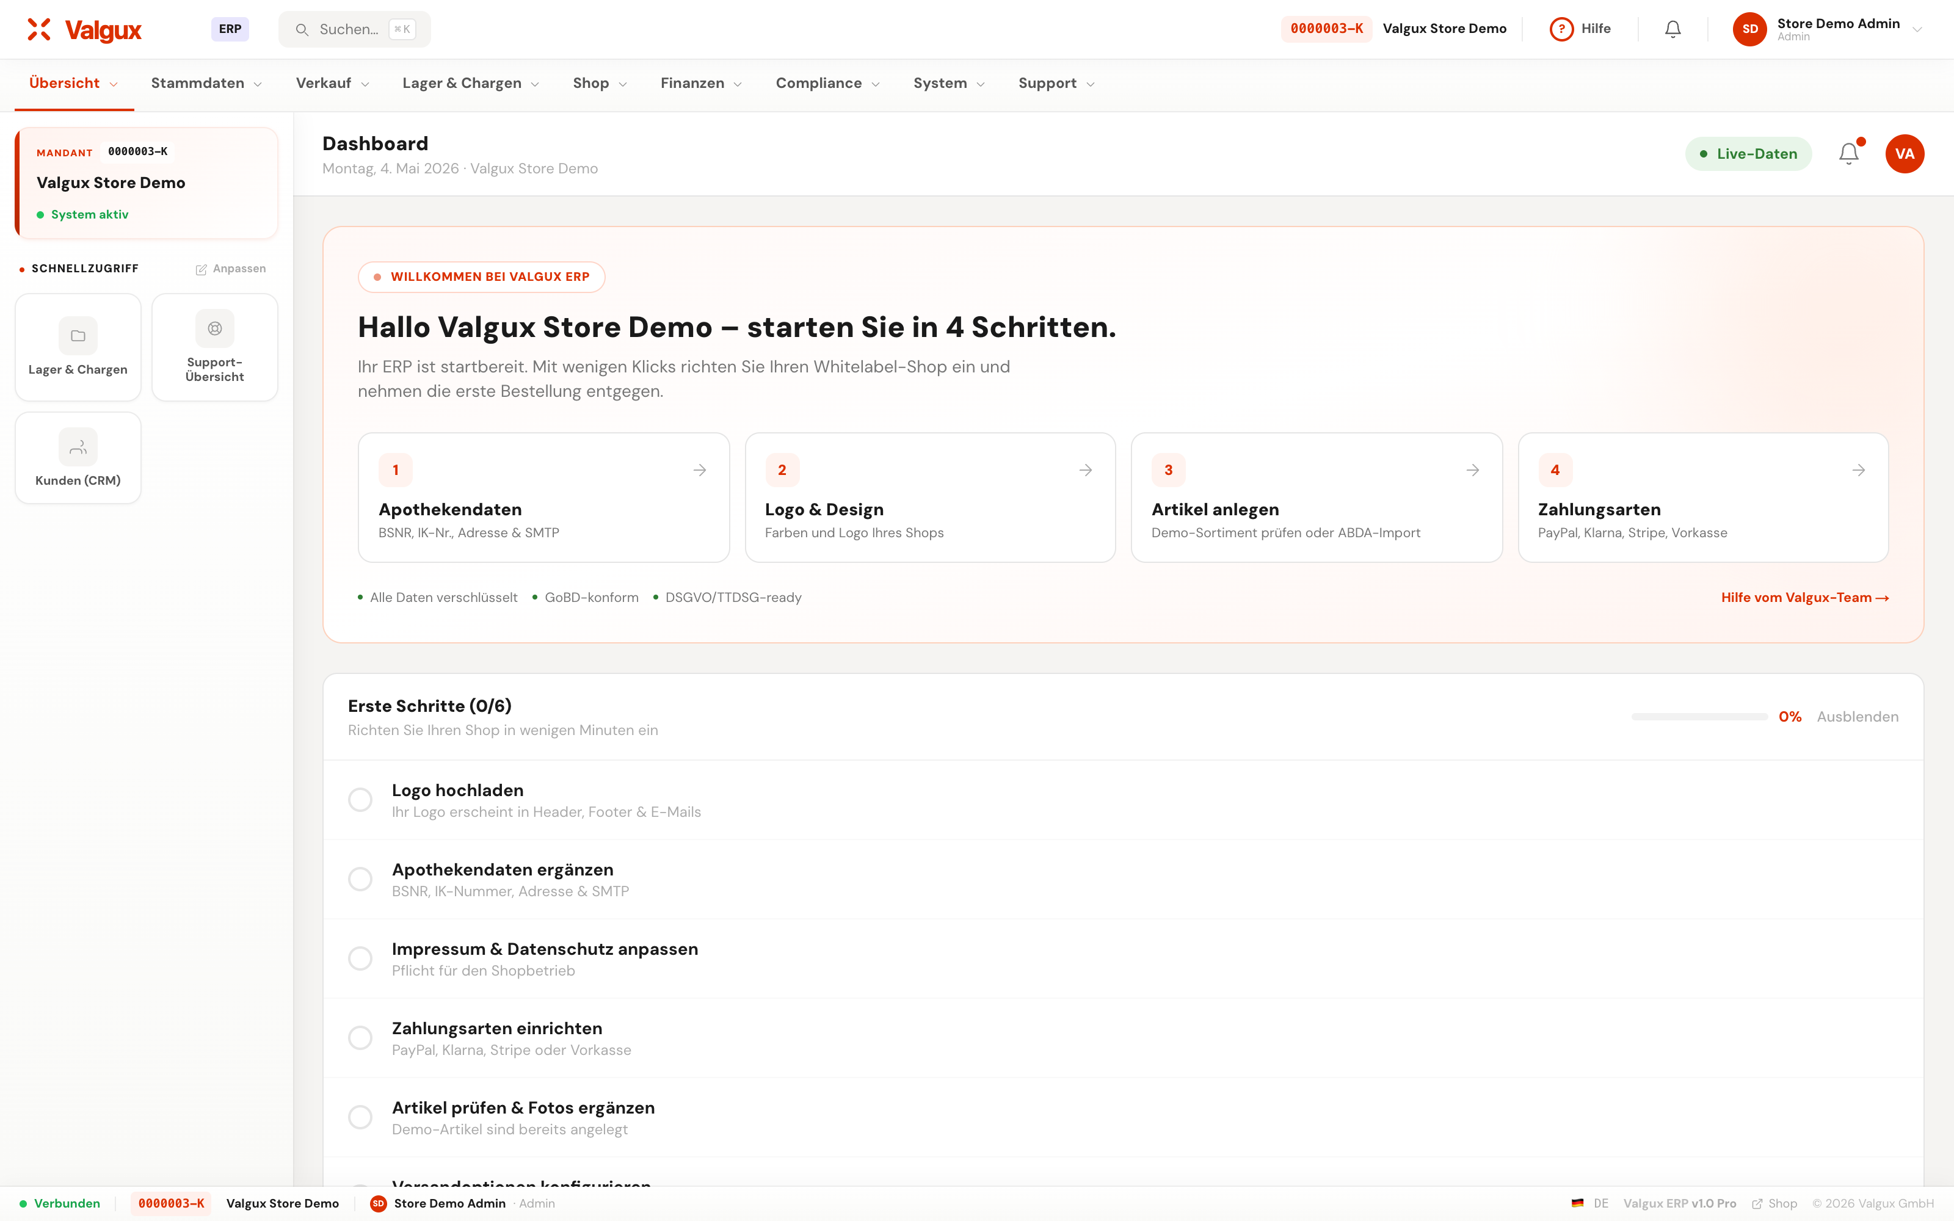Open the Logo & Design step card

tap(930, 498)
